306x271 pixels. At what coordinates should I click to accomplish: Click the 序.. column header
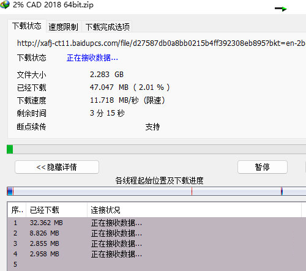tap(17, 210)
